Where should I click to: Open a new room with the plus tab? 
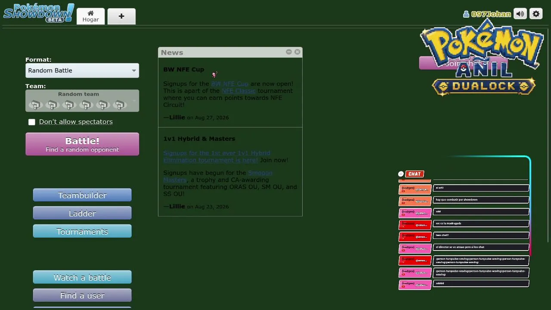[121, 16]
